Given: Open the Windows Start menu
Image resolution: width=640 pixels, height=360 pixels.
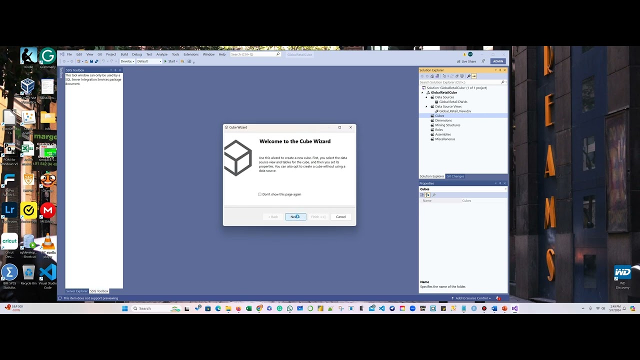Looking at the screenshot, I should tap(125, 308).
